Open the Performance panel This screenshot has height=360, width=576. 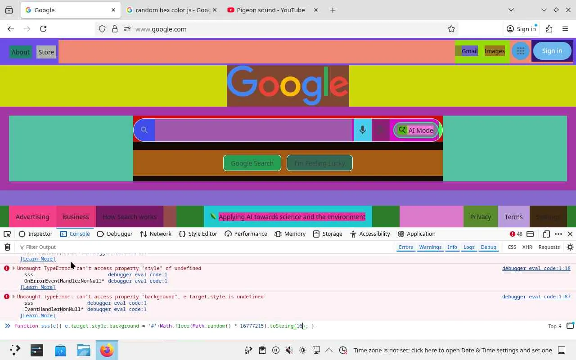click(246, 234)
